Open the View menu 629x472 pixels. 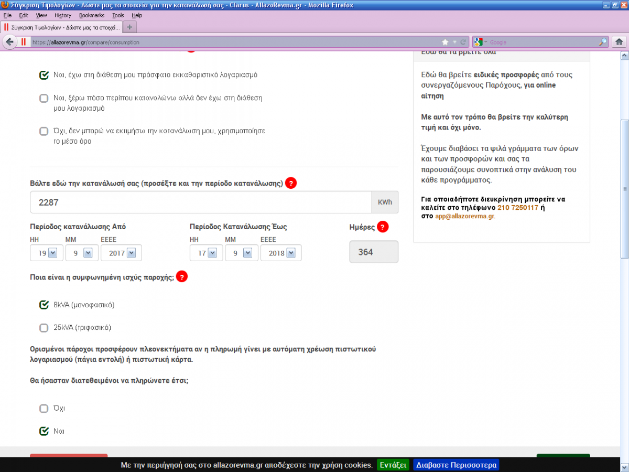(x=41, y=15)
